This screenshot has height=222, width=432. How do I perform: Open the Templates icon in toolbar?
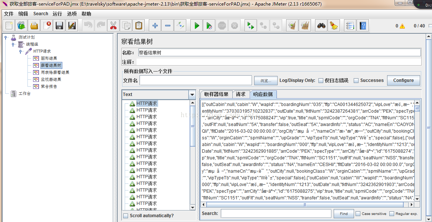21,26
